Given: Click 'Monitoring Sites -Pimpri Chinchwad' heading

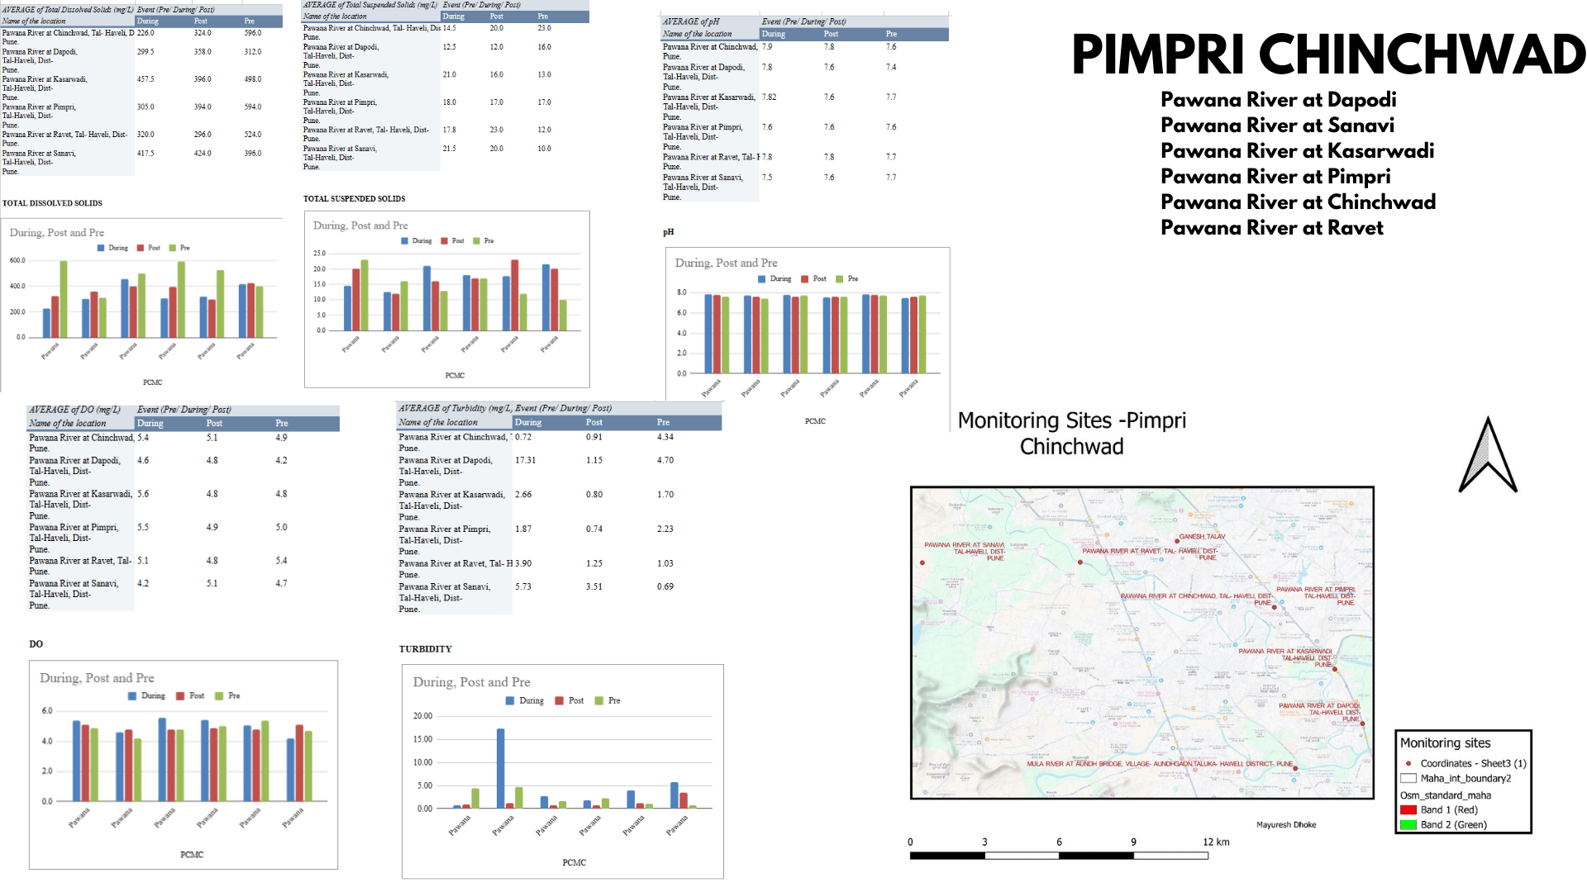Looking at the screenshot, I should click(1071, 434).
